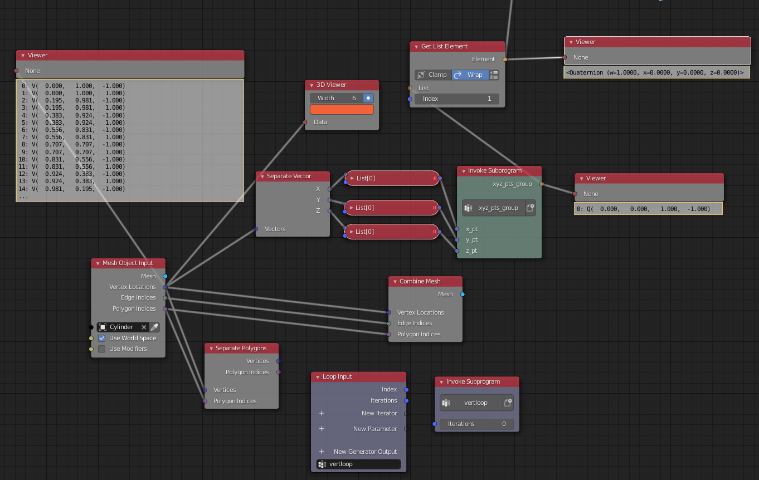The image size is (759, 480).
Task: Collapse the Loop Input node
Action: click(317, 377)
